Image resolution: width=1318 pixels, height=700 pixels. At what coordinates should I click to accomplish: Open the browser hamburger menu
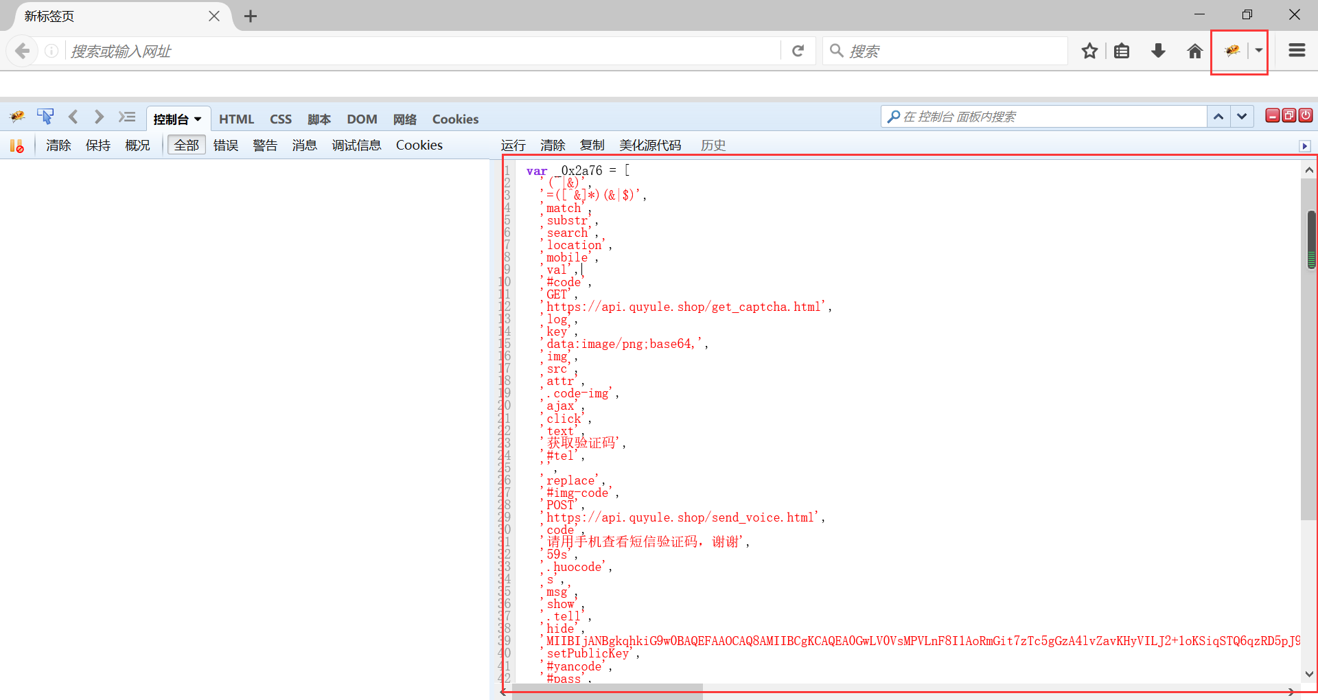click(x=1297, y=50)
